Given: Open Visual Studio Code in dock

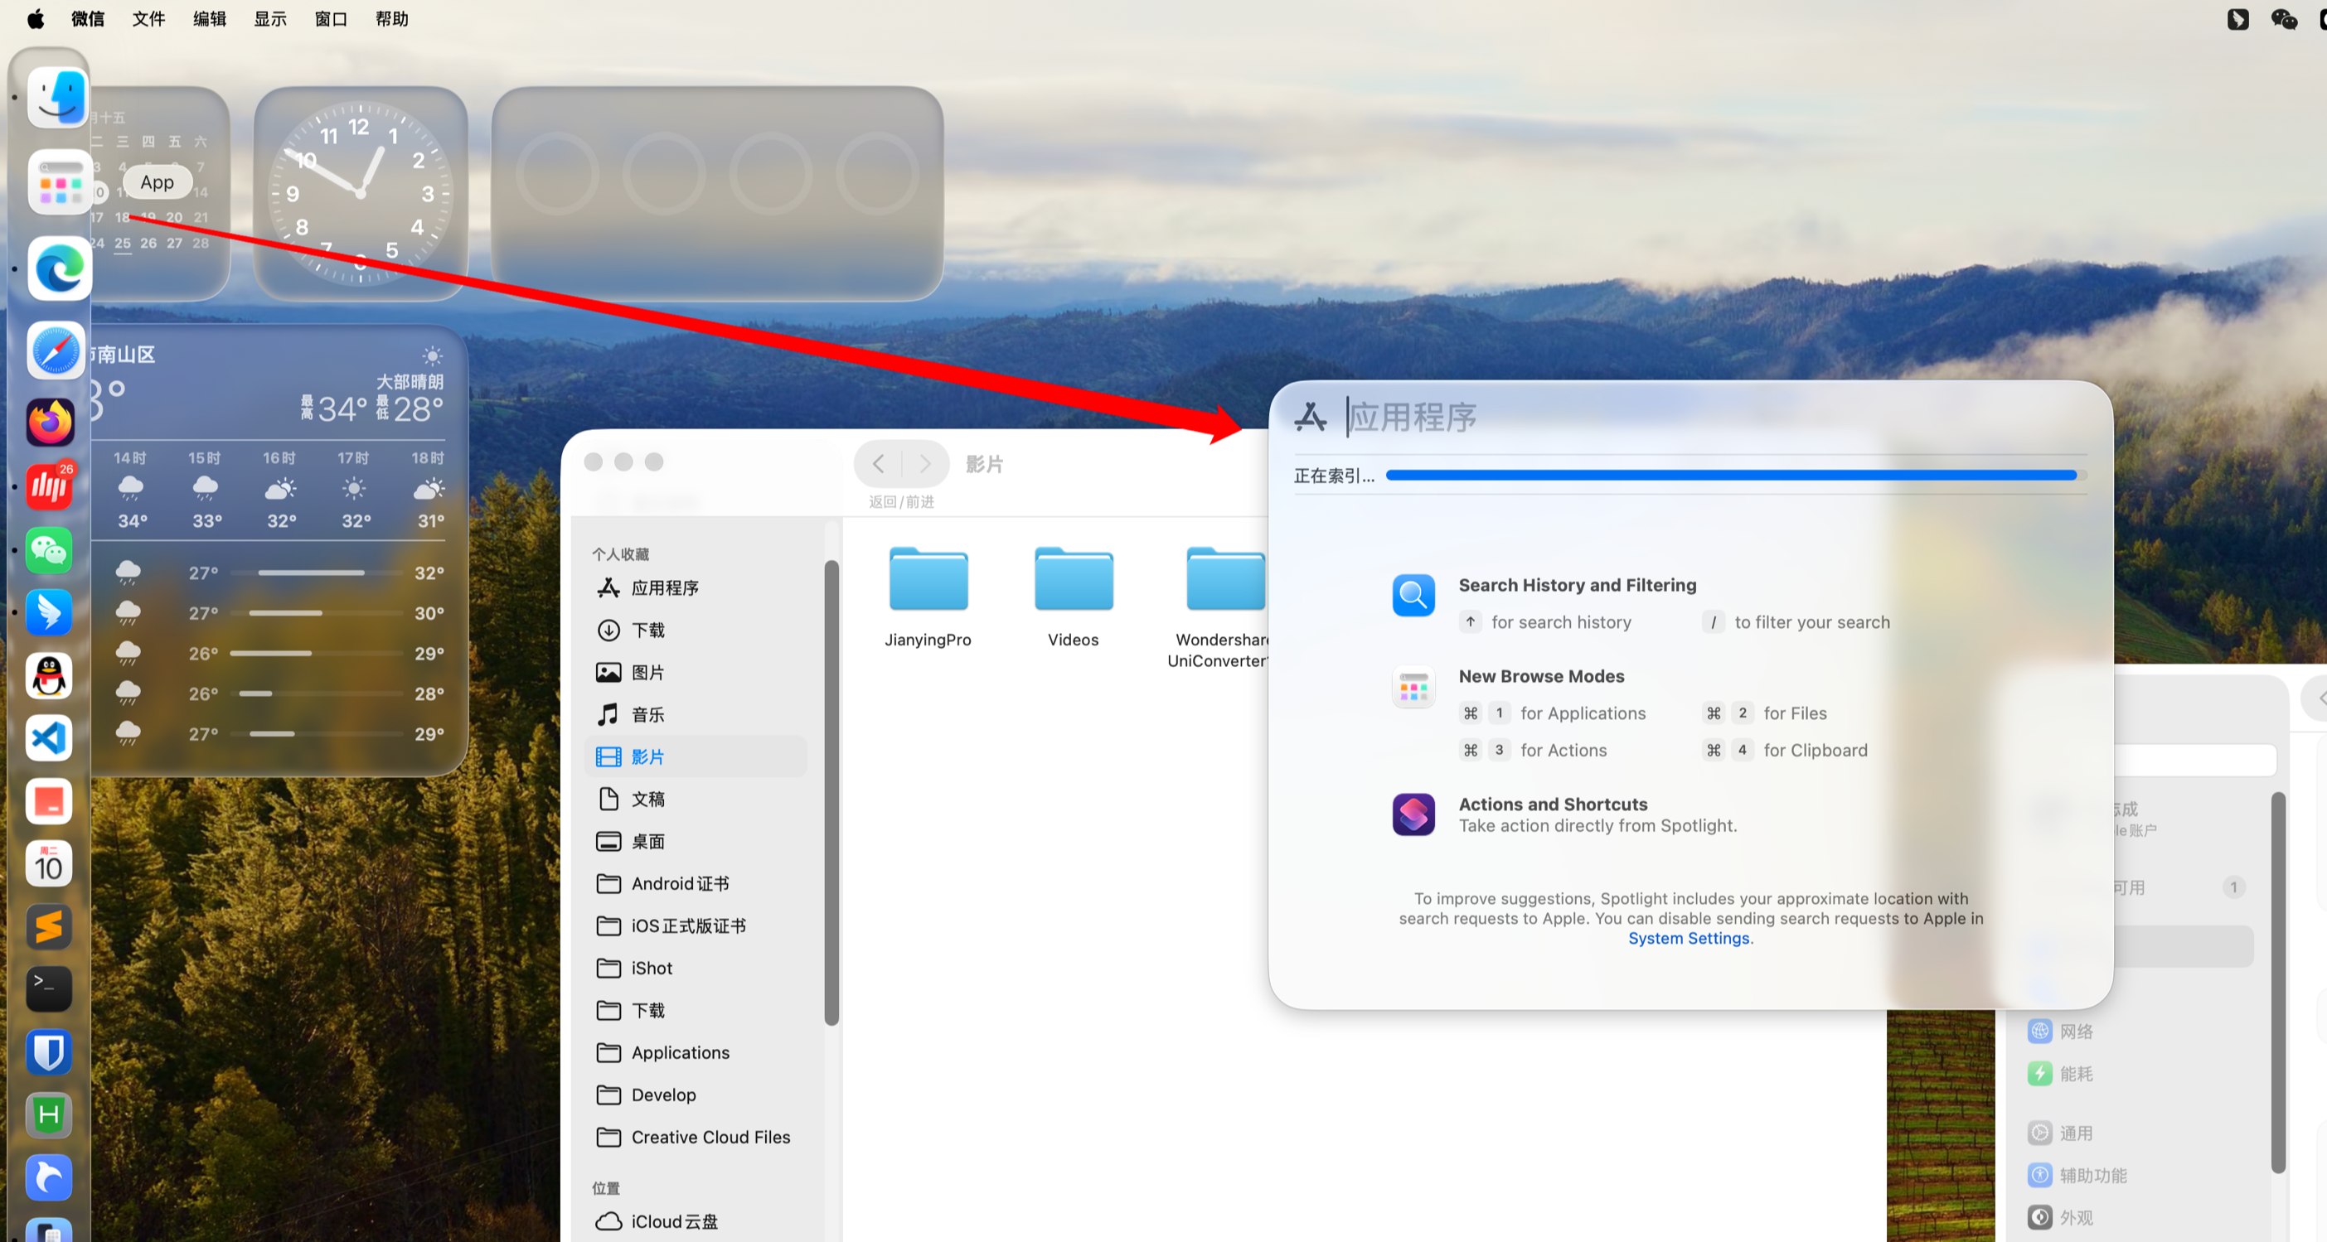Looking at the screenshot, I should [49, 738].
